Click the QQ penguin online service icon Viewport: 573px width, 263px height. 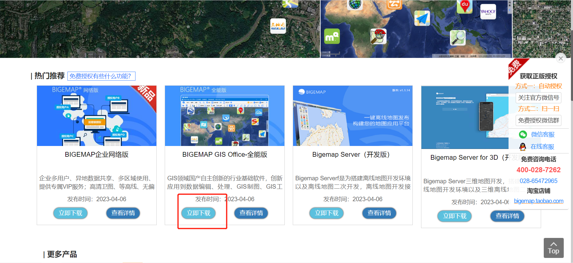(x=523, y=147)
